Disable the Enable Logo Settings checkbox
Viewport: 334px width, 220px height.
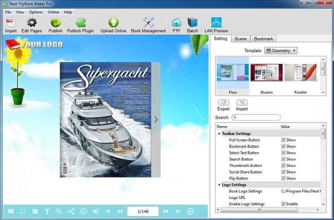tap(283, 204)
